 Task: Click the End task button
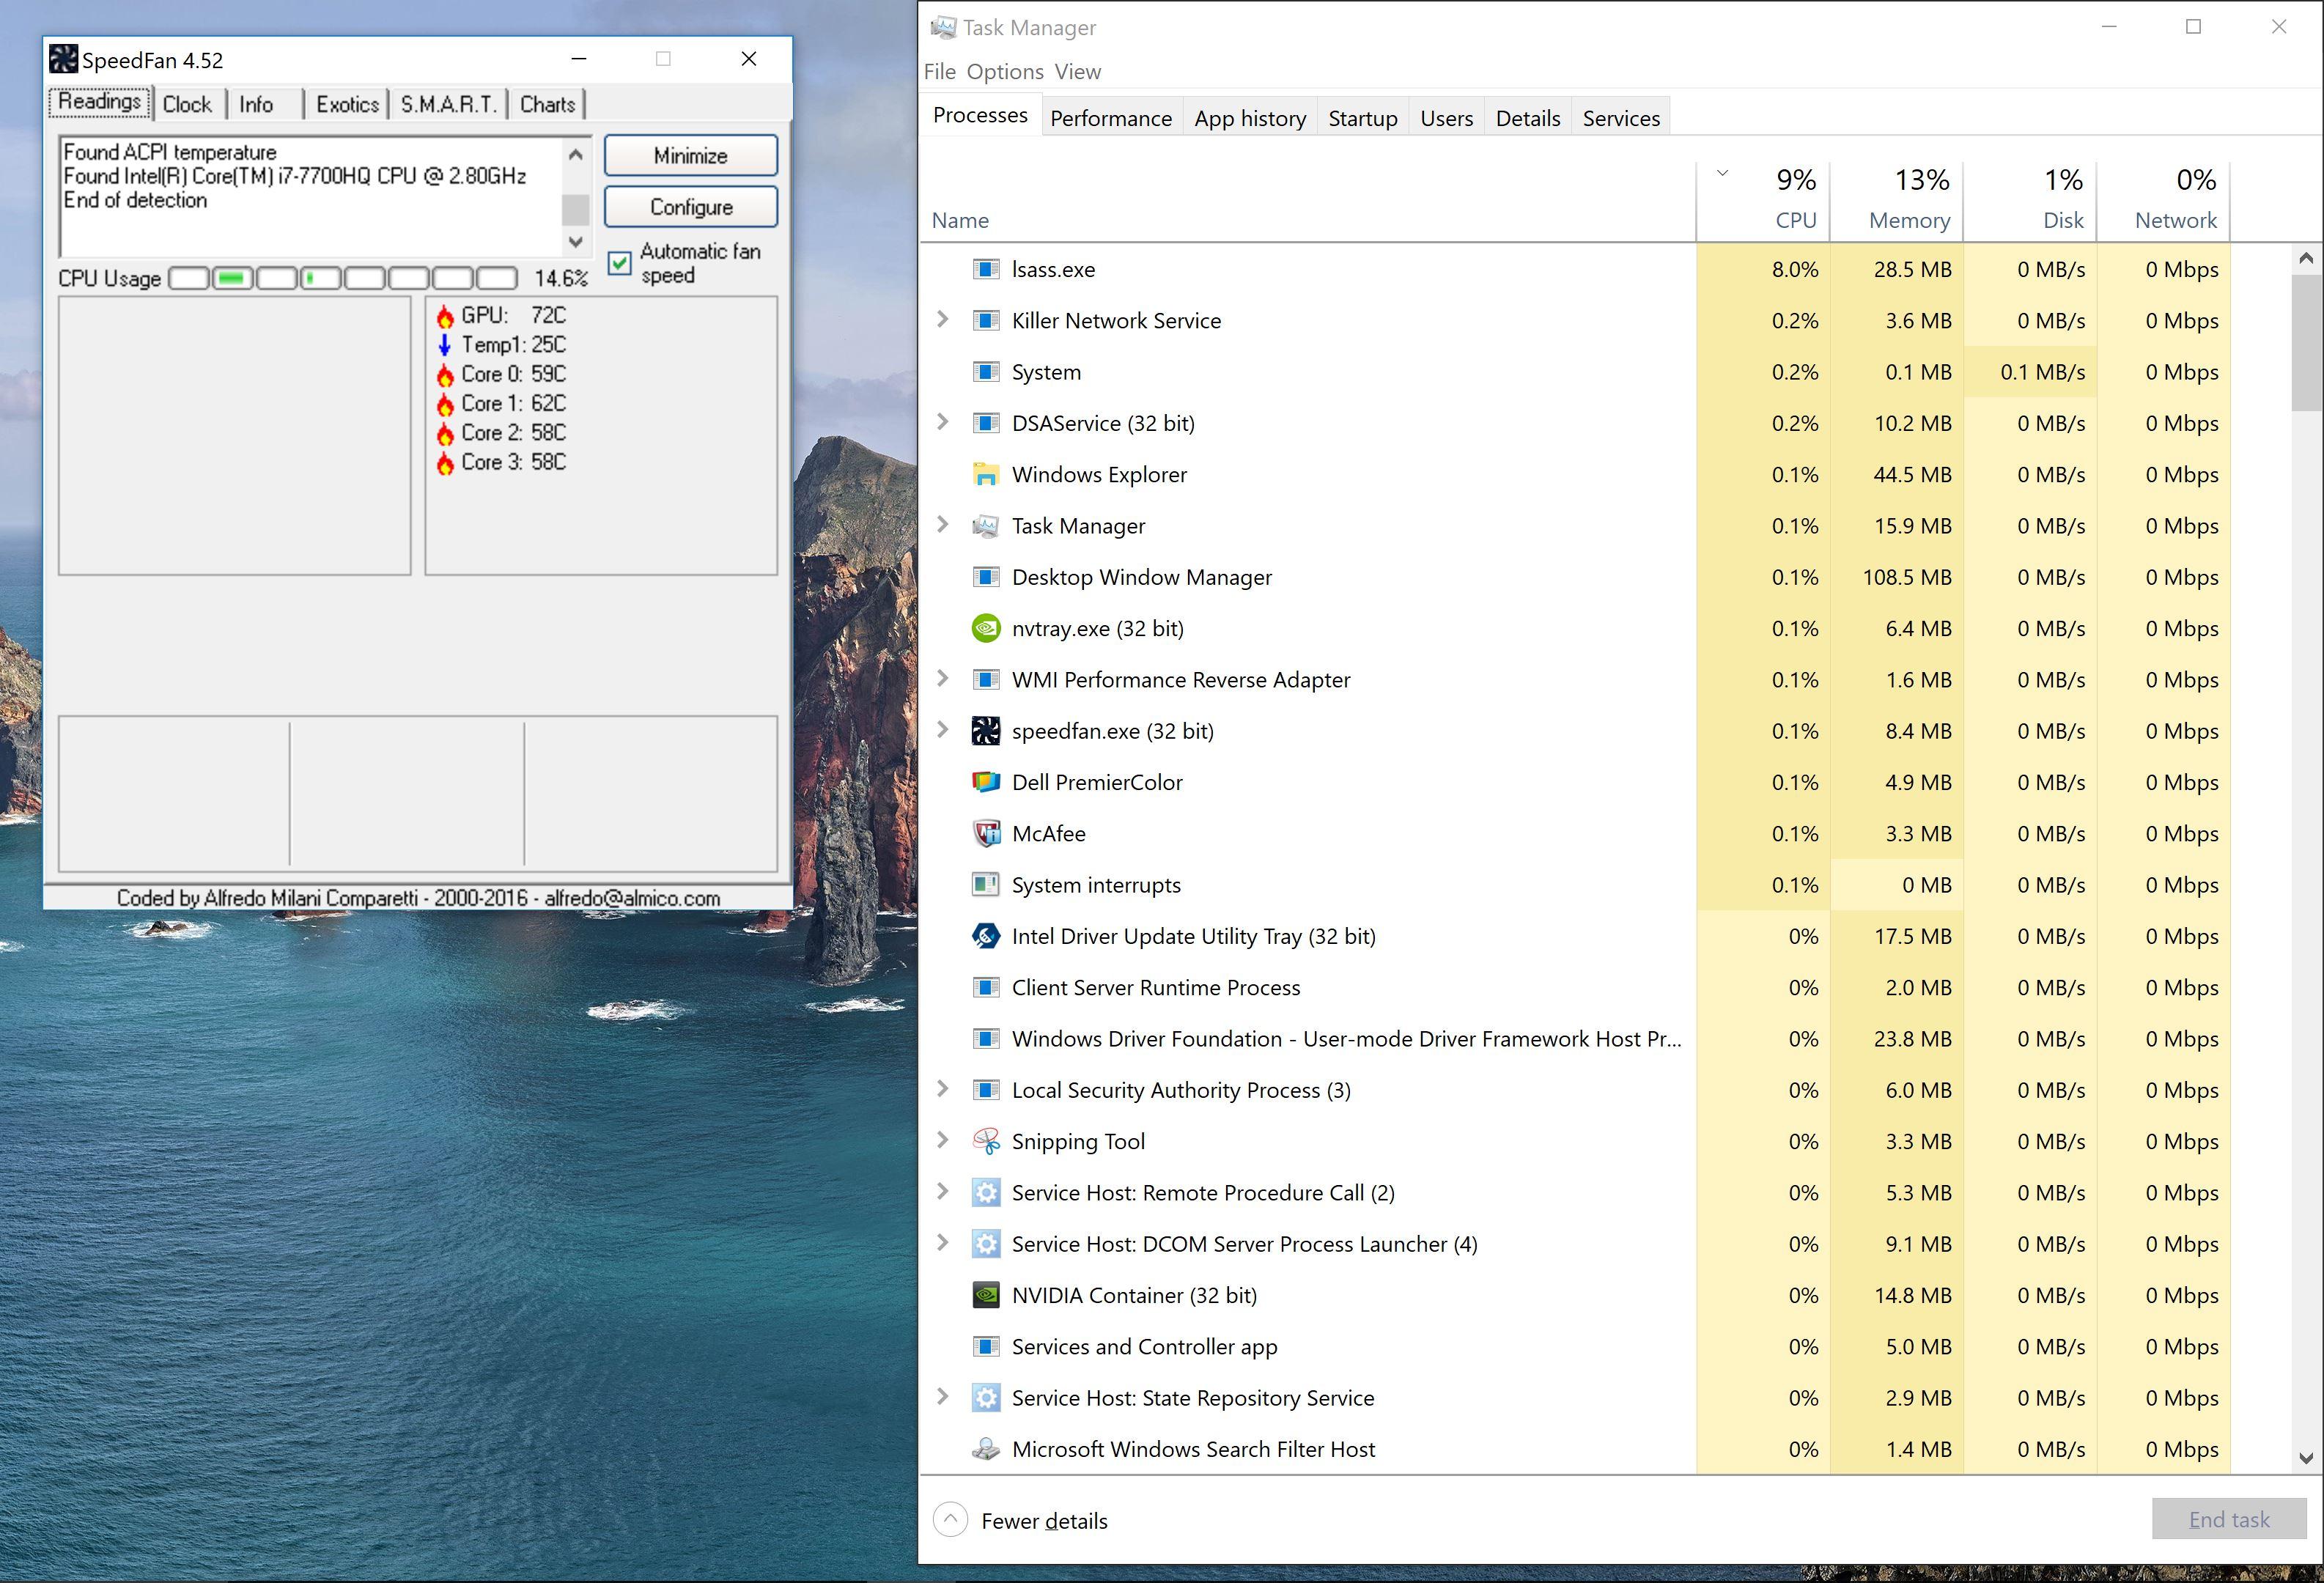point(2228,1519)
